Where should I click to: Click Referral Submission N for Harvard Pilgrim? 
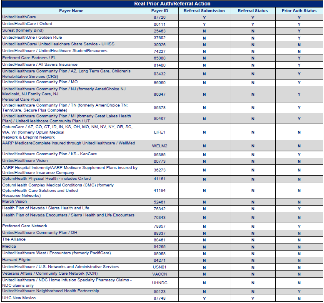tap(204, 261)
